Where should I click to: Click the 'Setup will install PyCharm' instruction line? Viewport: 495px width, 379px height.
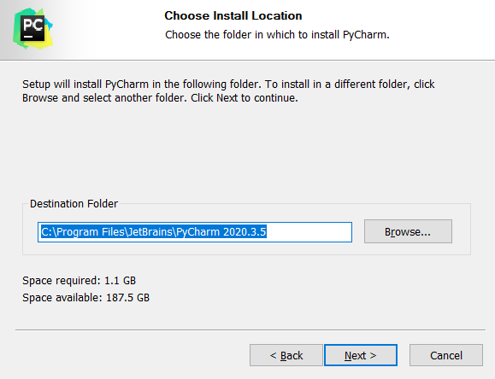coord(228,85)
